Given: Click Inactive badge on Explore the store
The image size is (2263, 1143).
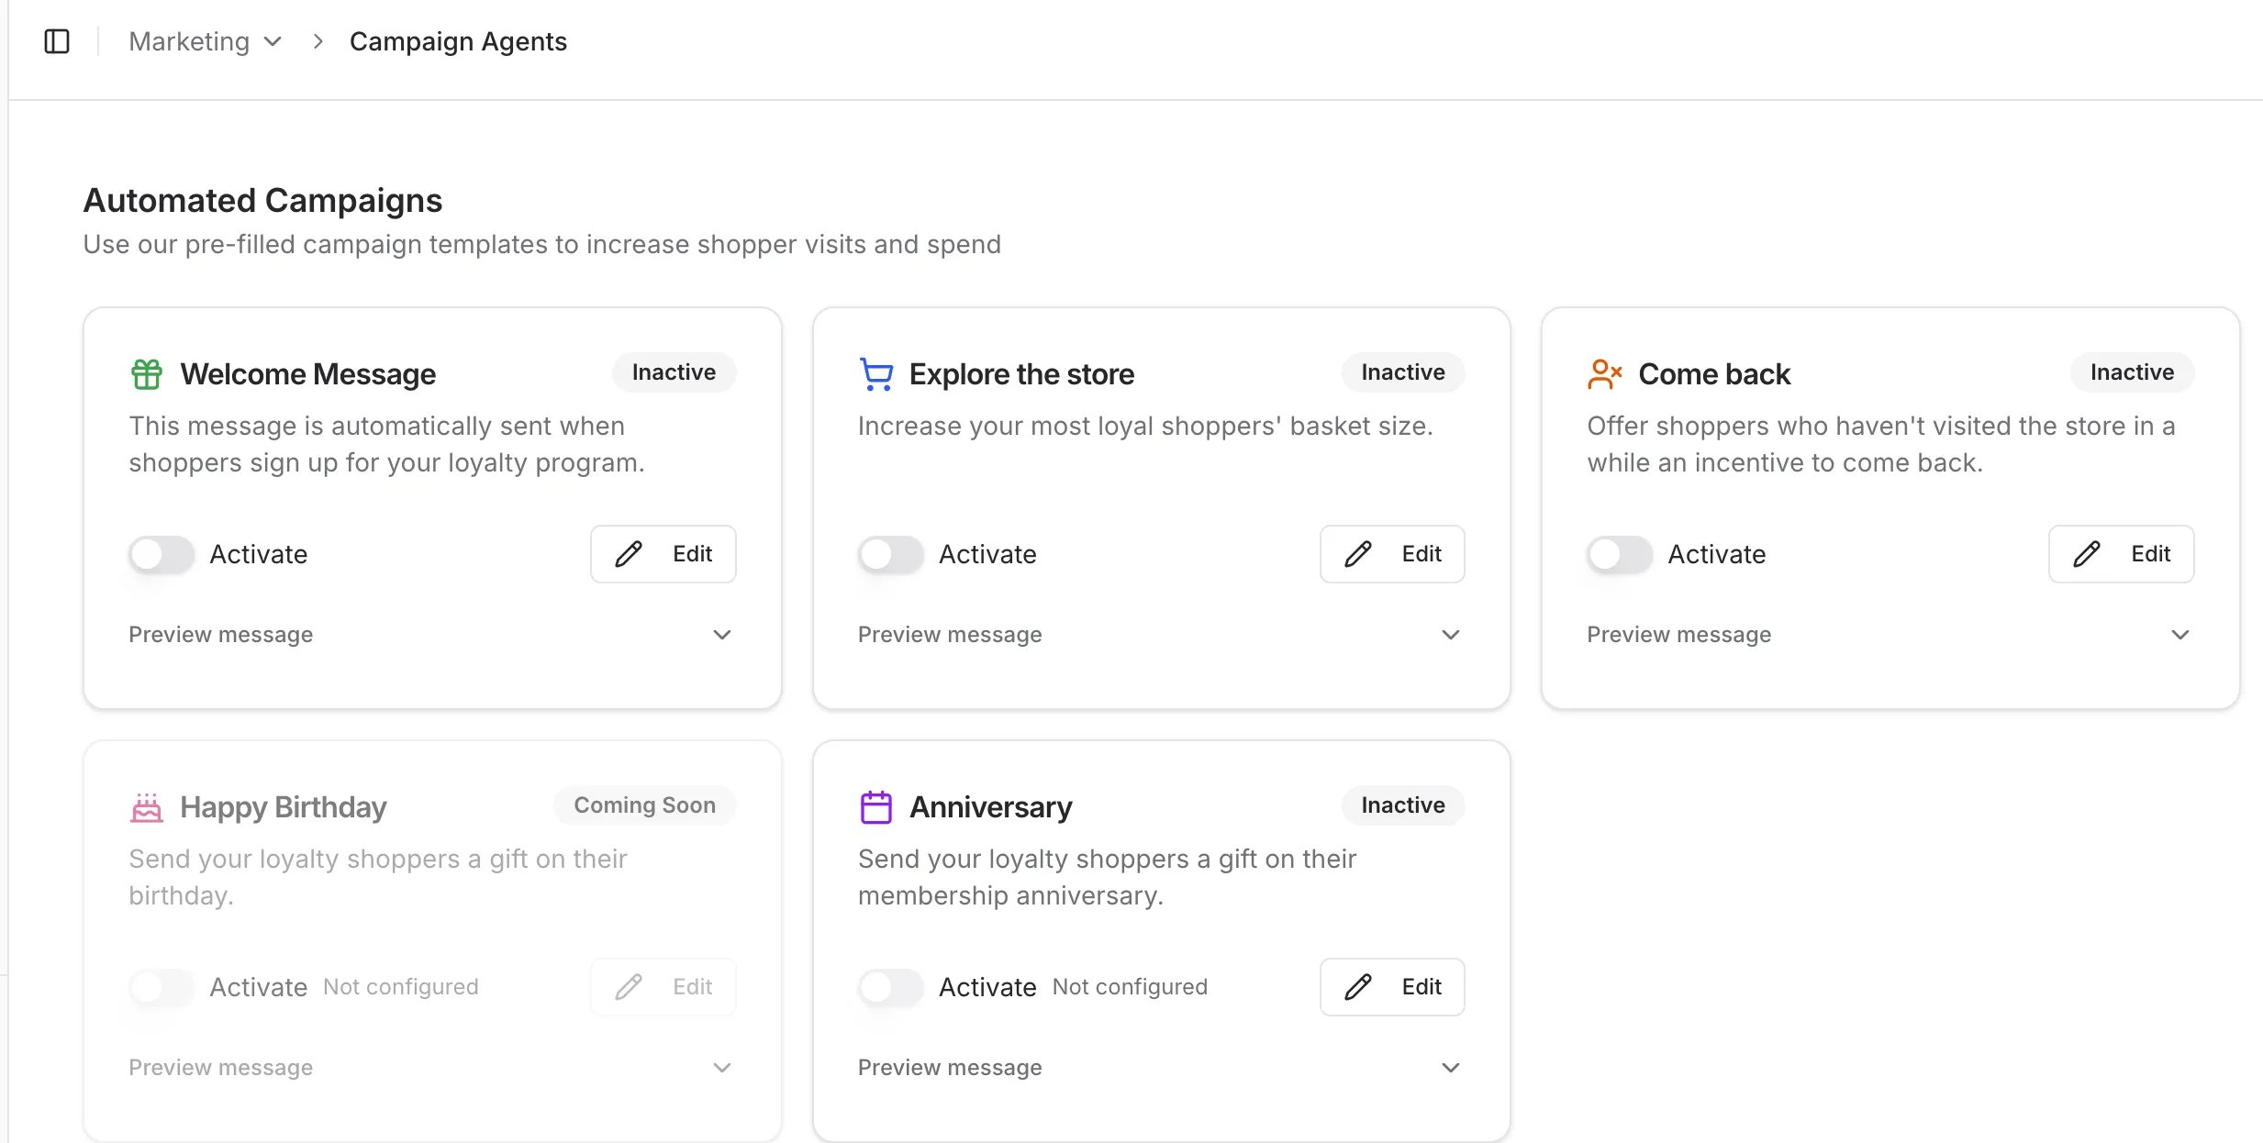Looking at the screenshot, I should tap(1403, 372).
